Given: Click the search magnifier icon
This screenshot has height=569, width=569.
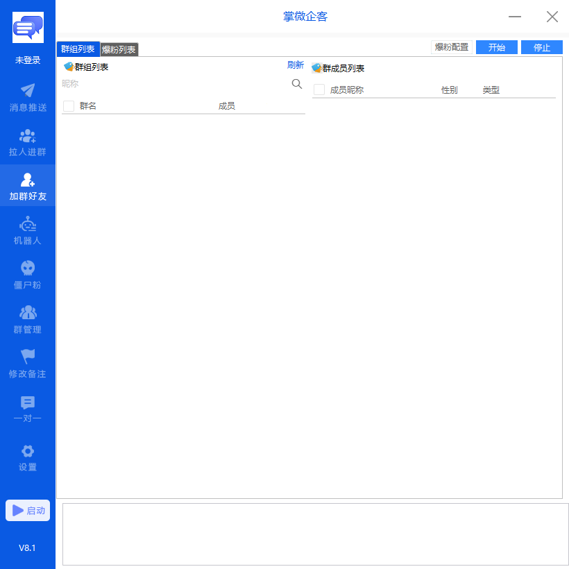Looking at the screenshot, I should pos(296,84).
